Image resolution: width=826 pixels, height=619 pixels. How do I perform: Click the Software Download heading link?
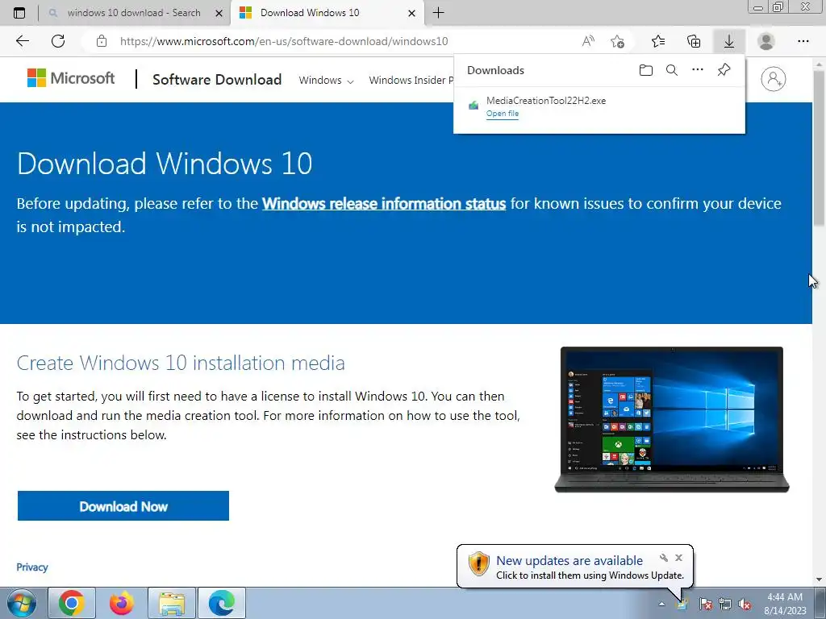[217, 80]
